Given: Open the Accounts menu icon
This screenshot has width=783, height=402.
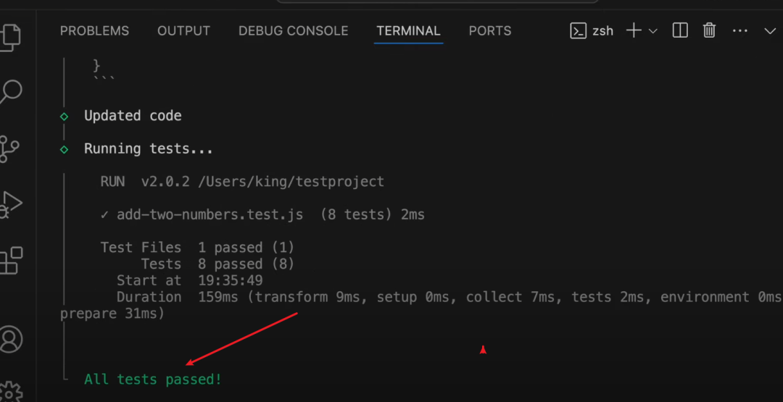Looking at the screenshot, I should coord(10,338).
